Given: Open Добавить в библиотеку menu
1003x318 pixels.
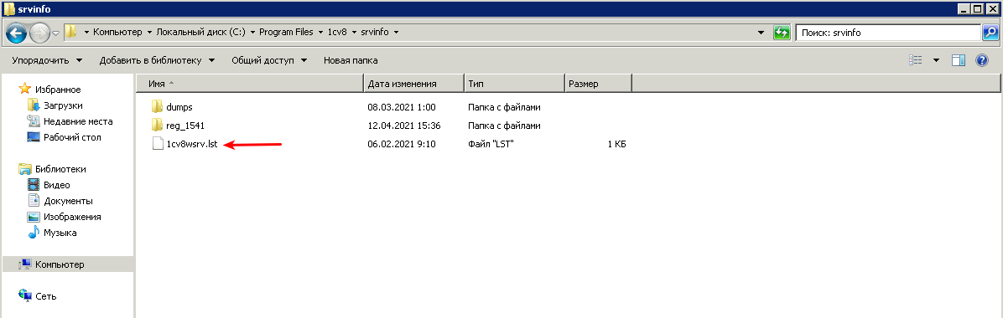Looking at the screenshot, I should (157, 60).
